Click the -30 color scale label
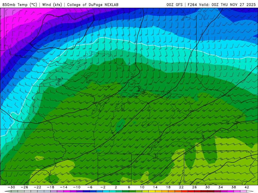Image resolution: width=258 pixels, height=193 pixels. pos(11,187)
